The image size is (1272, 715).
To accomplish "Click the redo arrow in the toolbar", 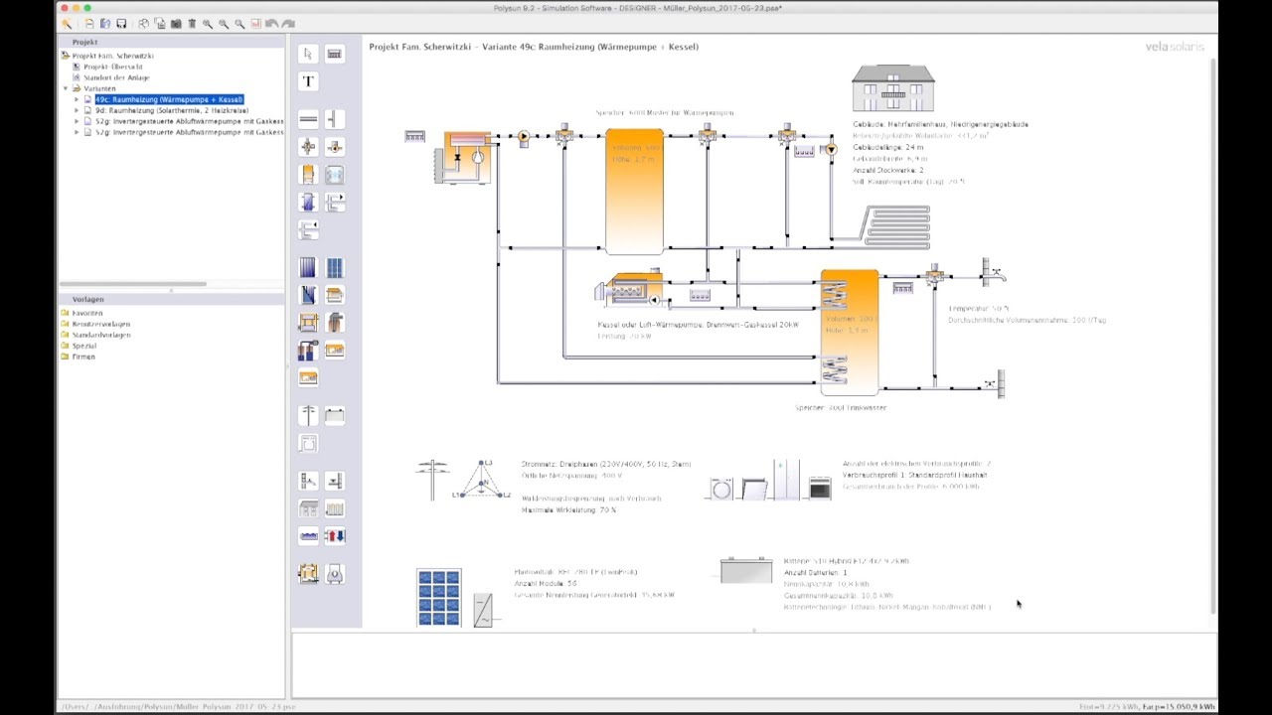I will click(288, 24).
